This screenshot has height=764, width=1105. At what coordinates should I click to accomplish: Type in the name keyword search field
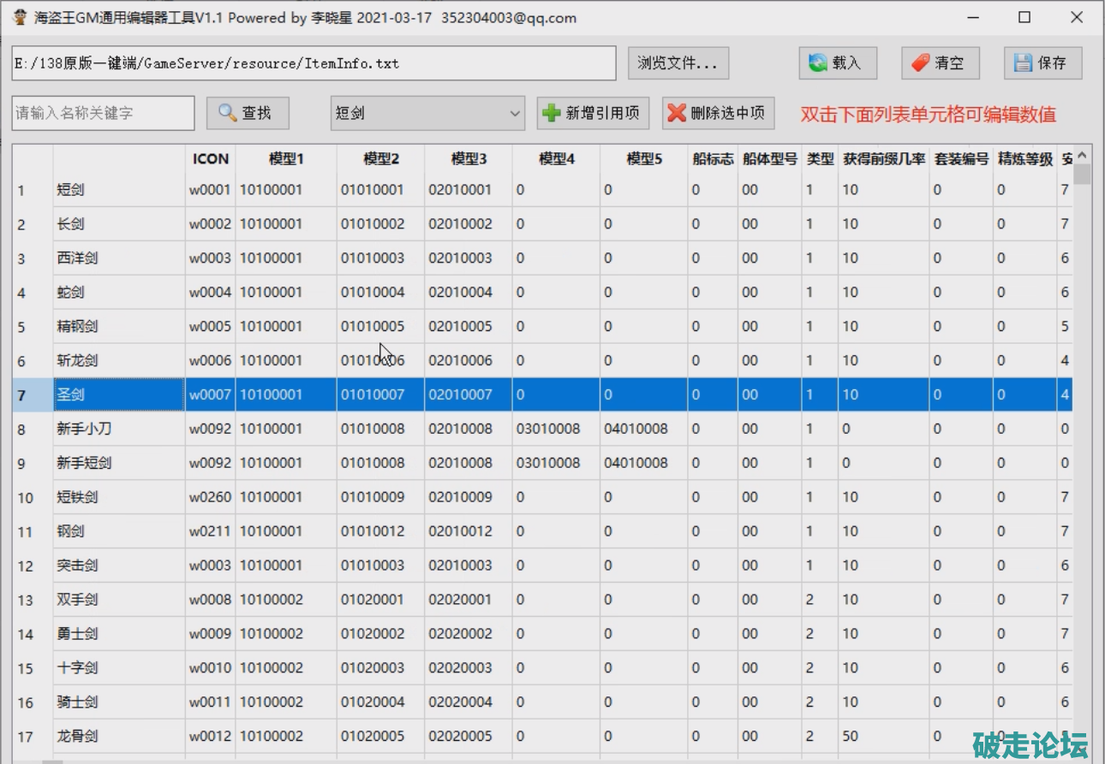click(103, 113)
